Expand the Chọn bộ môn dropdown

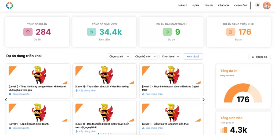(x=145, y=57)
